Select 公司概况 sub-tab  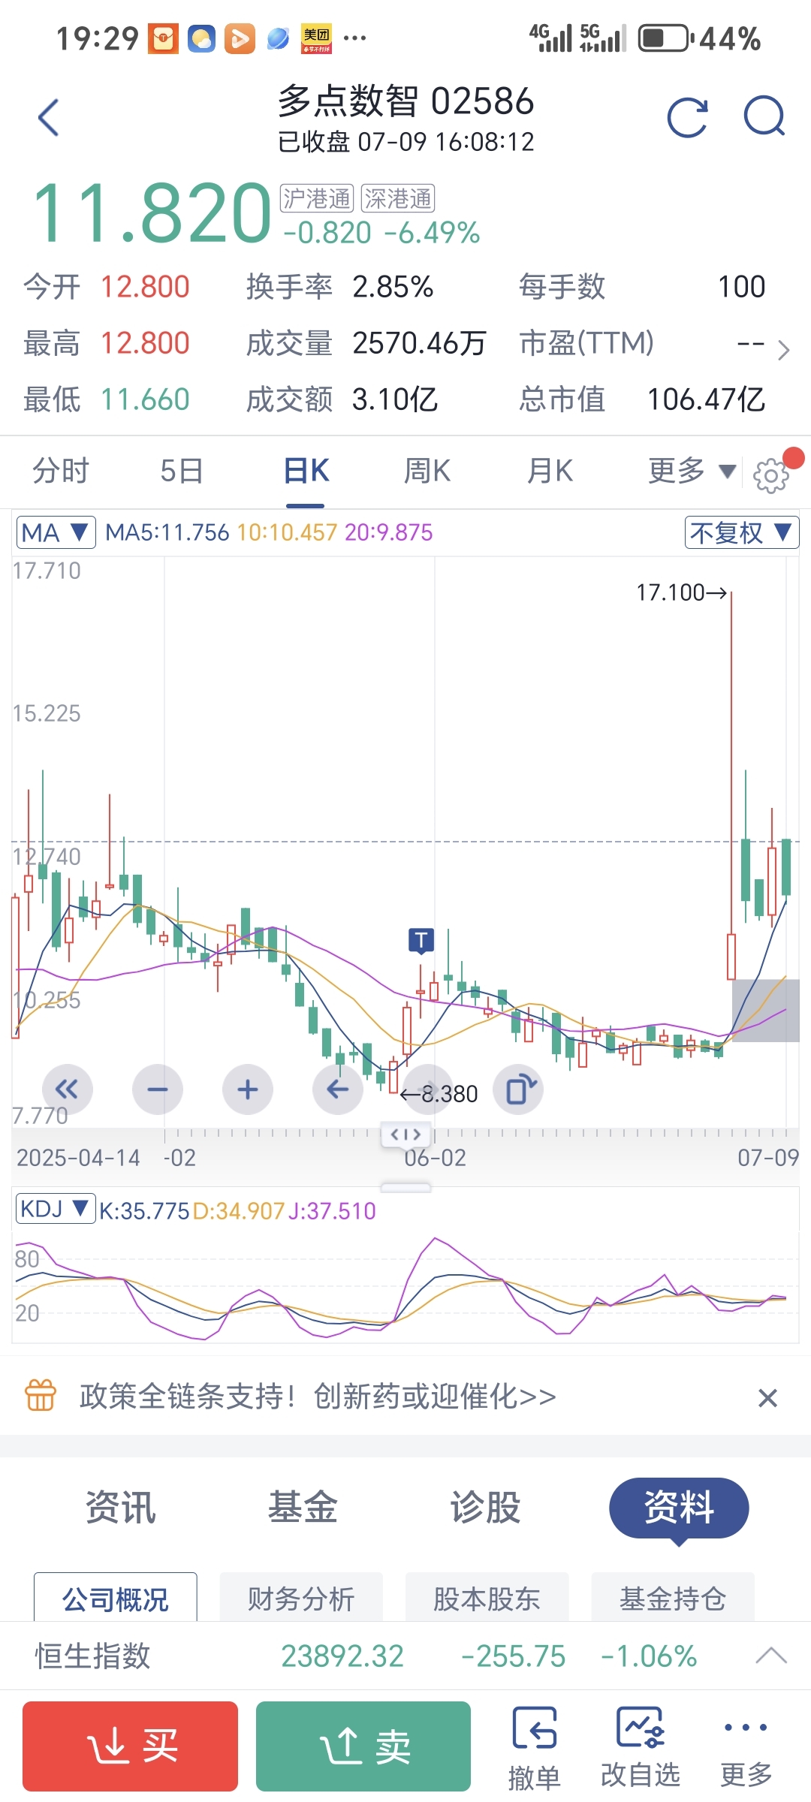[116, 1599]
